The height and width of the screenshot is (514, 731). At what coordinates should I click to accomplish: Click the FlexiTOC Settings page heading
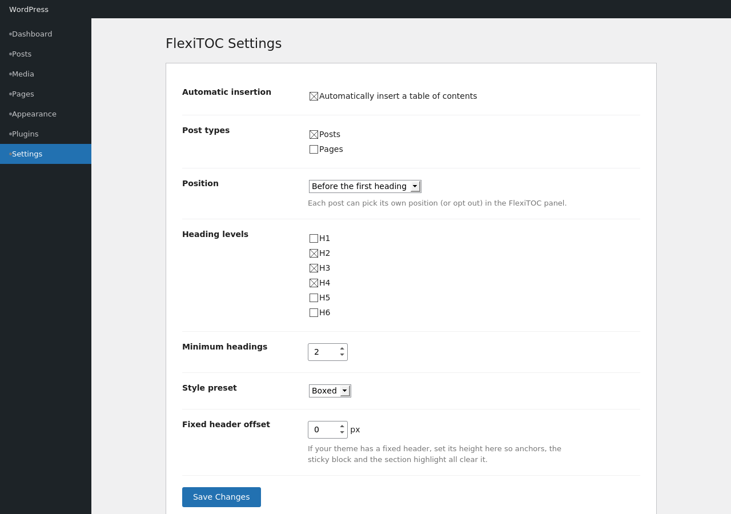(x=224, y=43)
